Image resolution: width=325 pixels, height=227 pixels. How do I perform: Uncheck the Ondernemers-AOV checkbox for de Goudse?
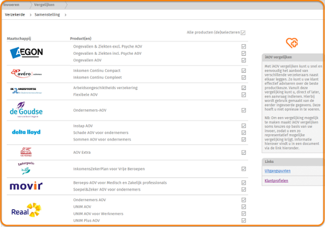tap(244, 110)
